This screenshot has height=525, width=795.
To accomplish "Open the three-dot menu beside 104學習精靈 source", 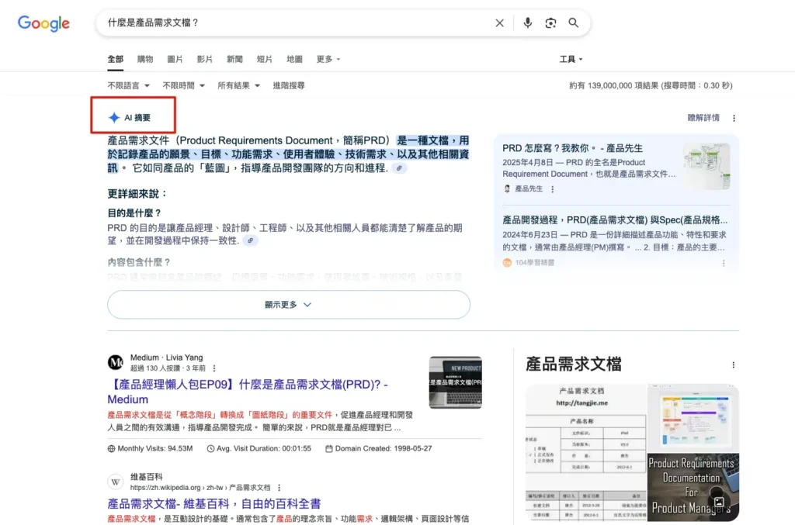I will pos(724,263).
